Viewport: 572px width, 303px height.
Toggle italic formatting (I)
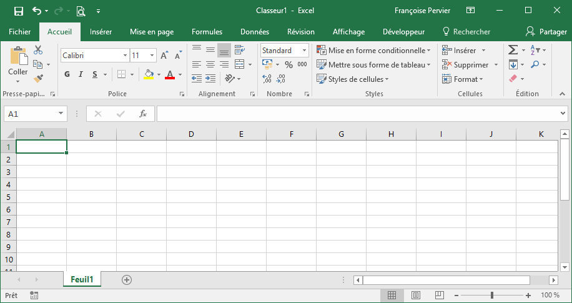coord(81,75)
